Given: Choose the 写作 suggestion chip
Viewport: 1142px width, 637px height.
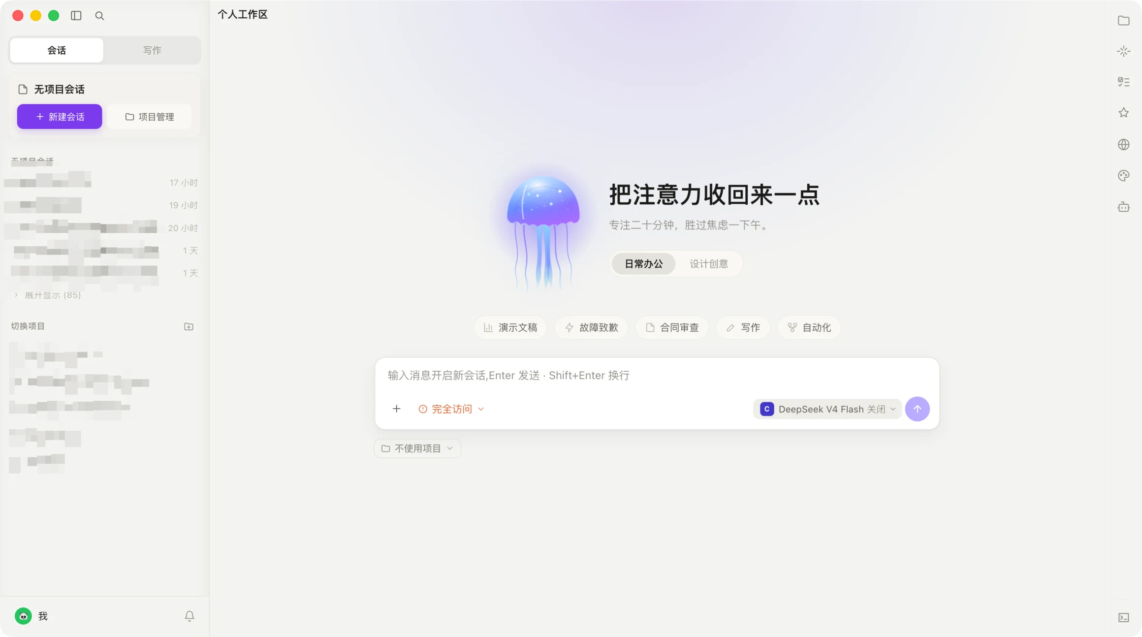Looking at the screenshot, I should [x=743, y=327].
